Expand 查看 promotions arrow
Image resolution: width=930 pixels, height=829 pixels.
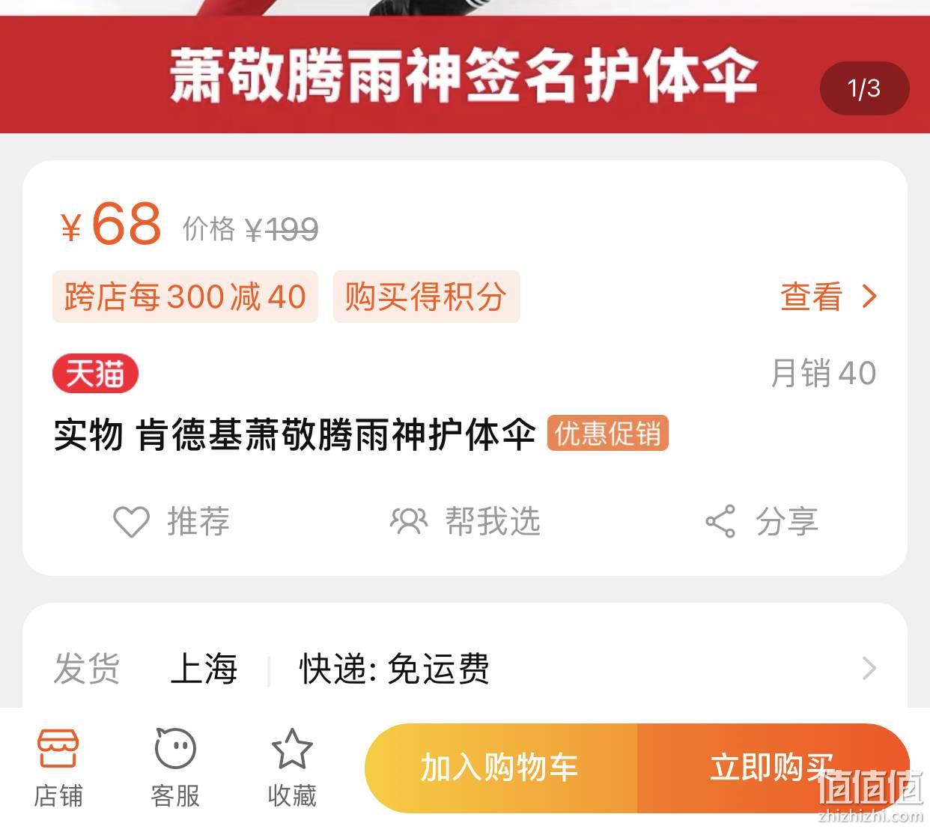[x=869, y=297]
